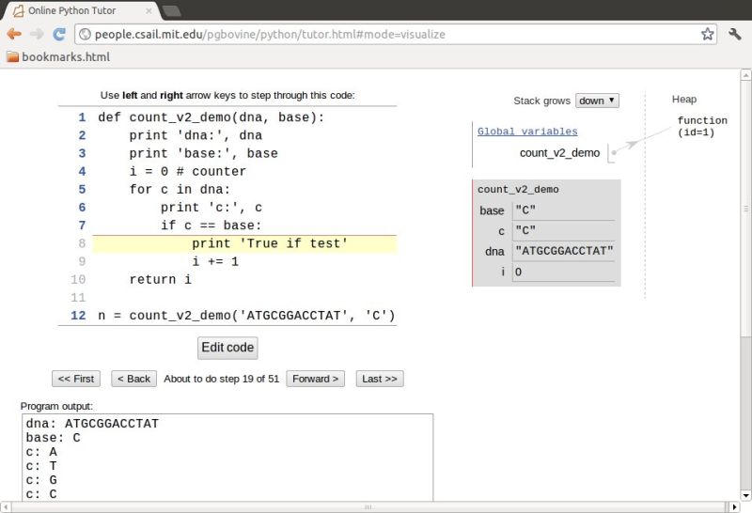Click count_v2_demo in Global variables frame
Screen dimensions: 752x513
click(559, 153)
